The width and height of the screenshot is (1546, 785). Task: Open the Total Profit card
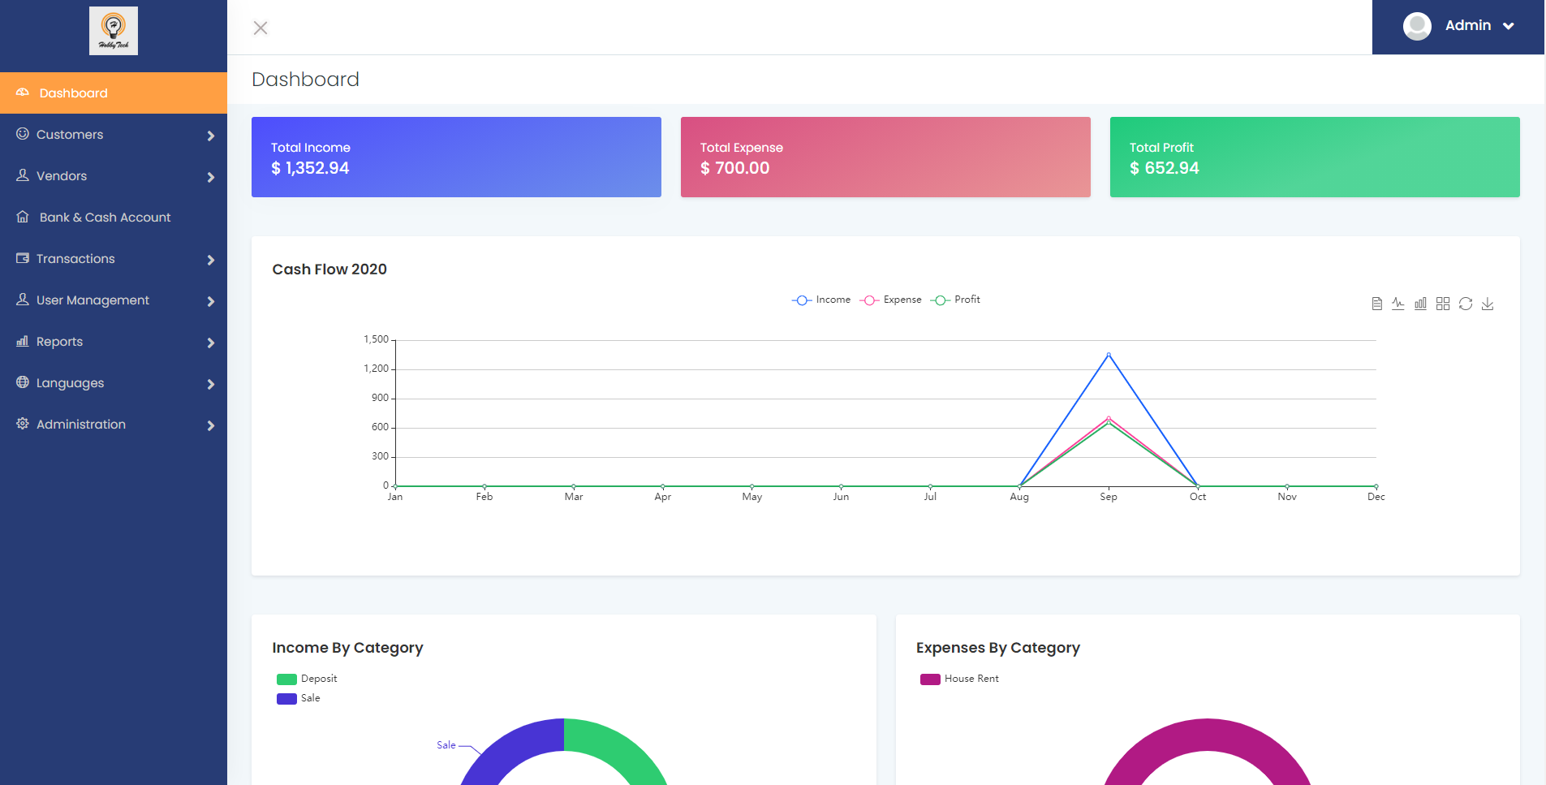click(x=1315, y=157)
